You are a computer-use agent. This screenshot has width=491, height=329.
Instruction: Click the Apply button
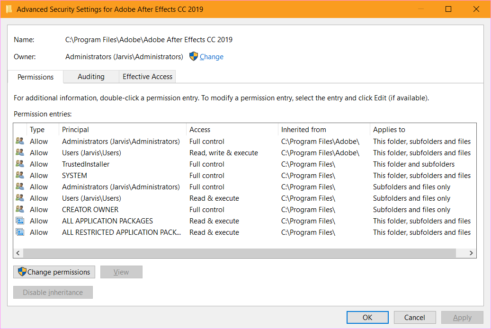[x=462, y=318]
